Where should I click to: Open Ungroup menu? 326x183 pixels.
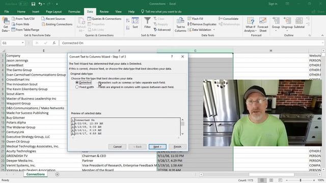[x=287, y=25]
